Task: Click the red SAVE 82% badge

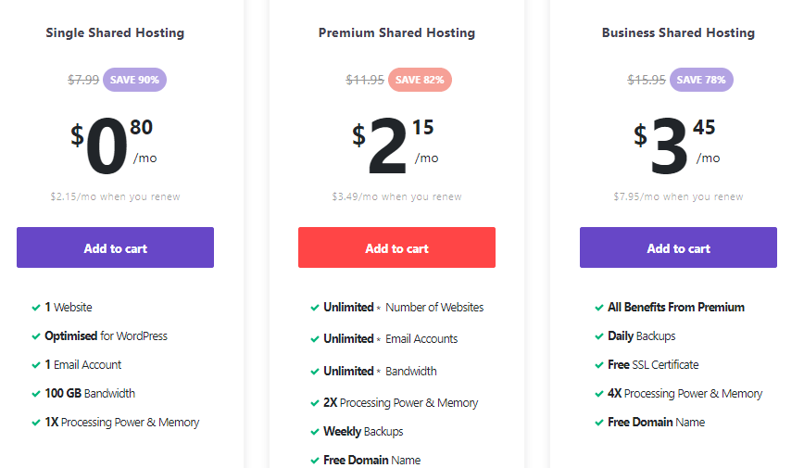Action: 420,80
